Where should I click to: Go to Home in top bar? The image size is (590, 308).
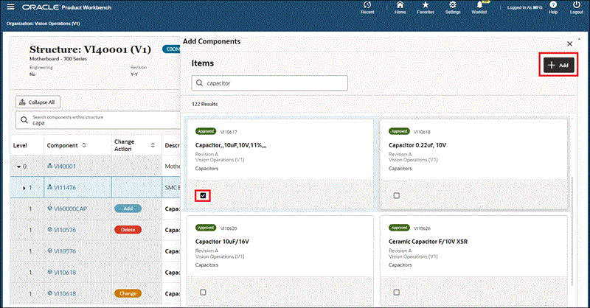click(x=400, y=7)
